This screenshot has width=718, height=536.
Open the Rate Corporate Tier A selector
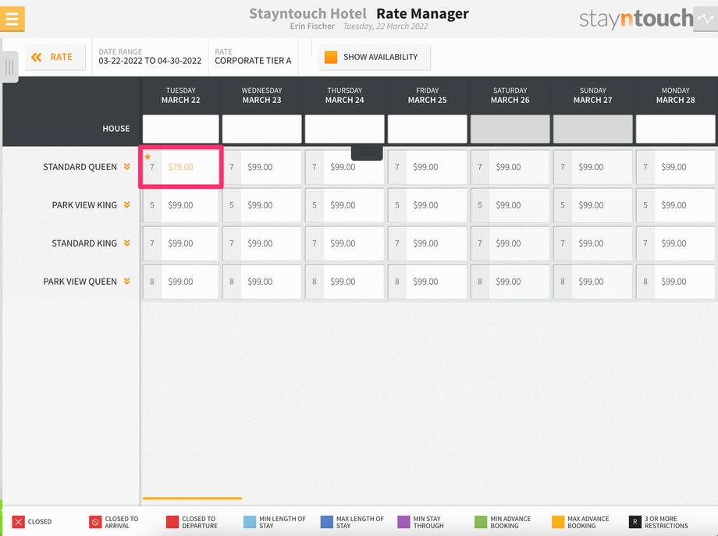click(253, 57)
